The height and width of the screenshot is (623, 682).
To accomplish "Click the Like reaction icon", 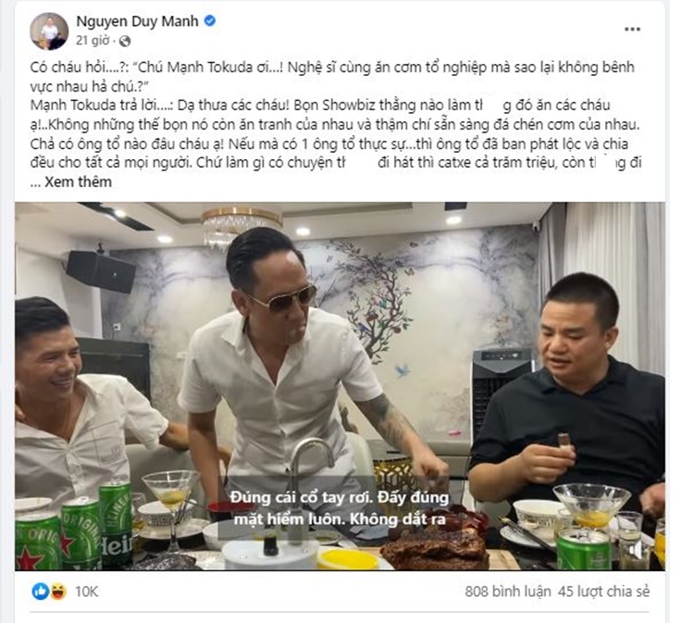I will pyautogui.click(x=41, y=592).
